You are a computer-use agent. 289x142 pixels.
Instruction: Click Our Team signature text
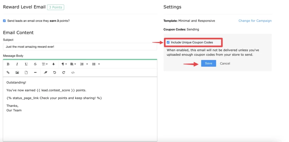click(14, 111)
